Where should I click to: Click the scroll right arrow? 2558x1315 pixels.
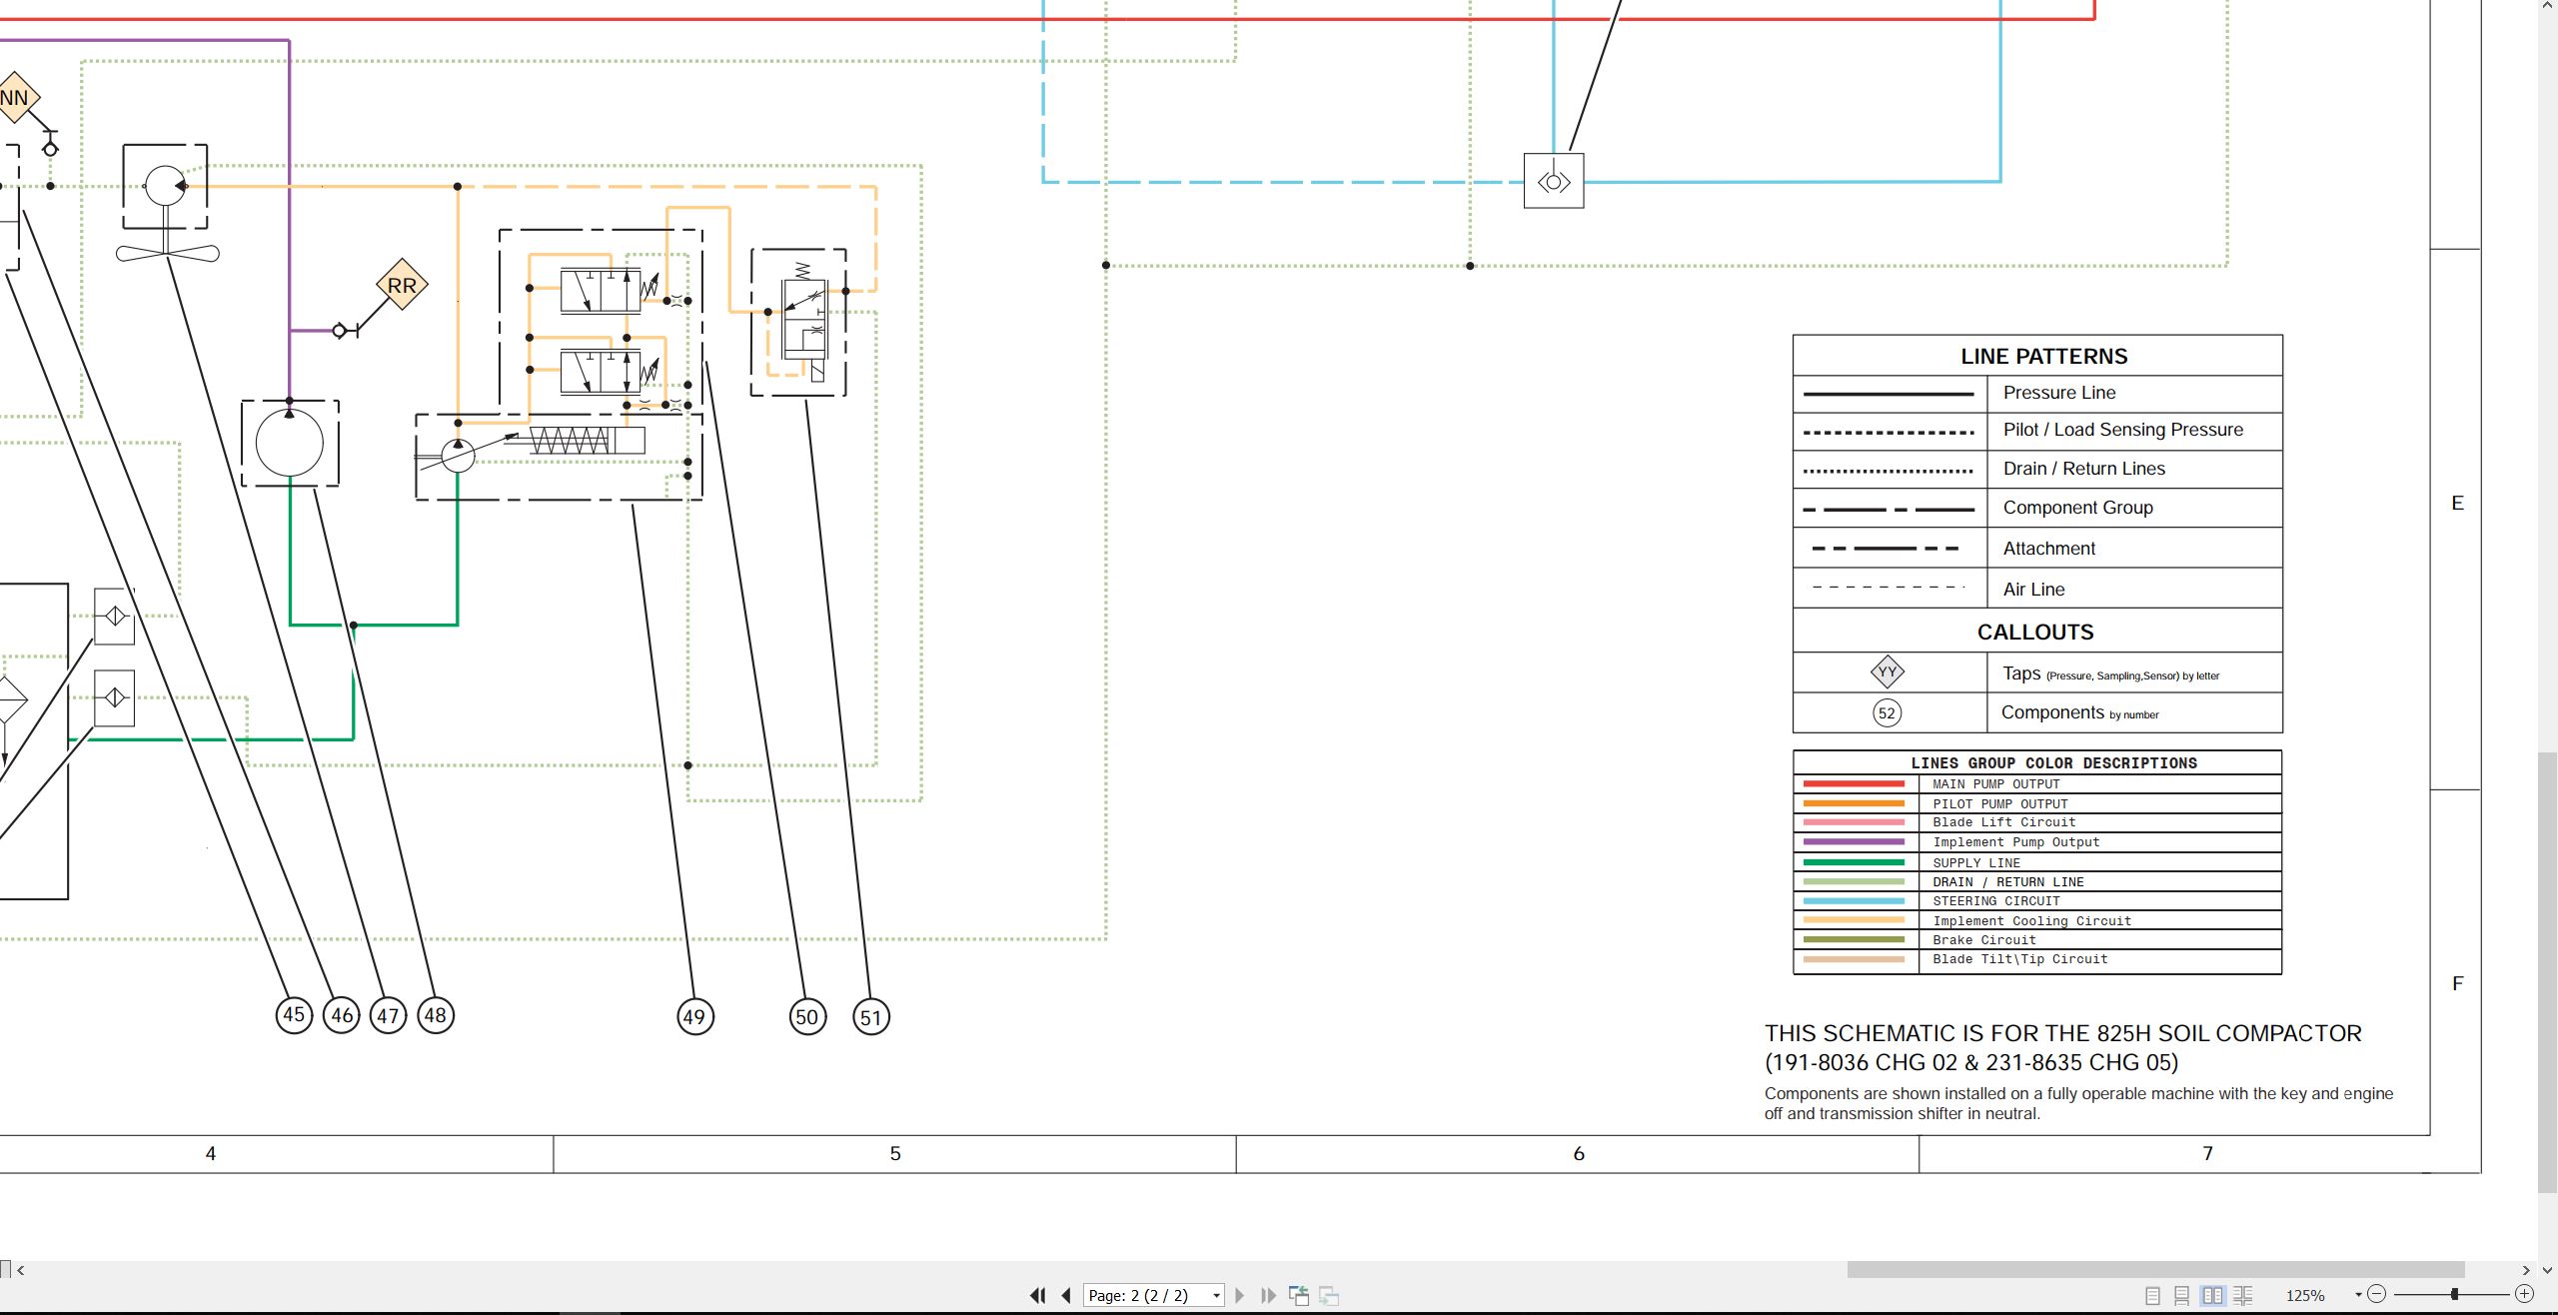(2526, 1270)
